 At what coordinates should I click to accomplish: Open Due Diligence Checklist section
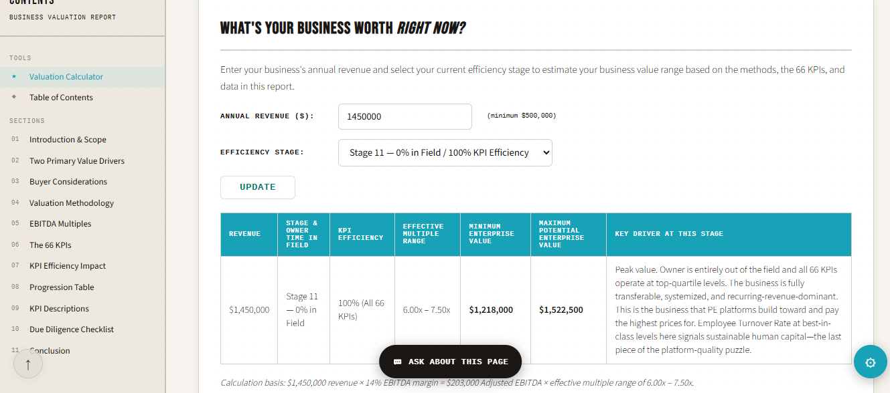[x=71, y=330]
